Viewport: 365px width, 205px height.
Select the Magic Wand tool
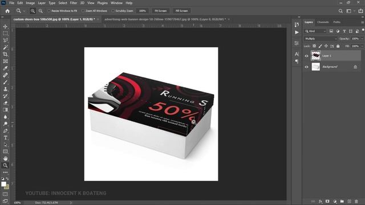point(5,47)
